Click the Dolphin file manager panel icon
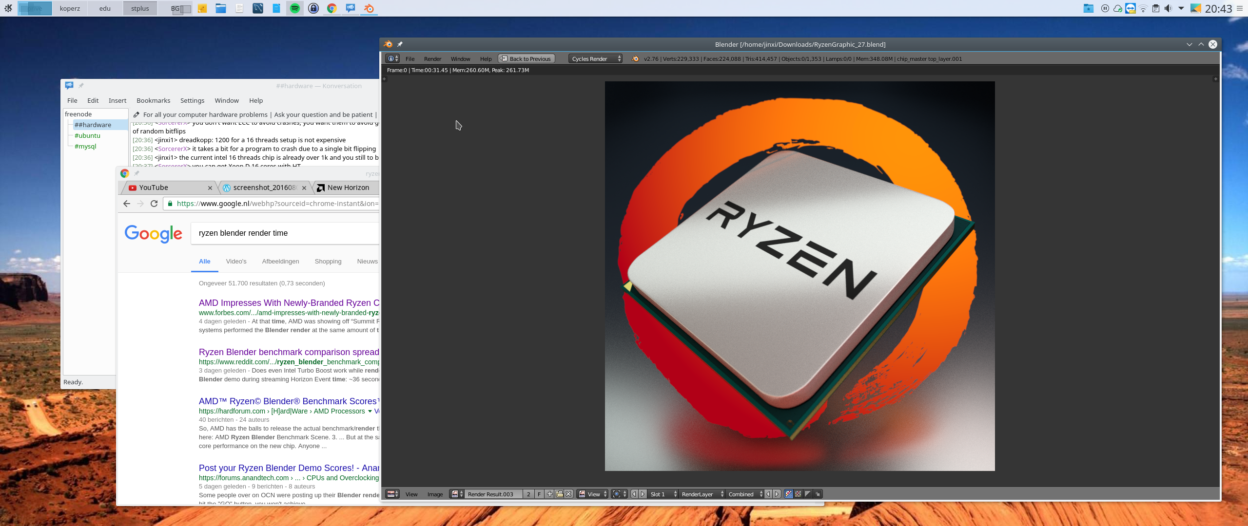Viewport: 1248px width, 526px height. 221,8
